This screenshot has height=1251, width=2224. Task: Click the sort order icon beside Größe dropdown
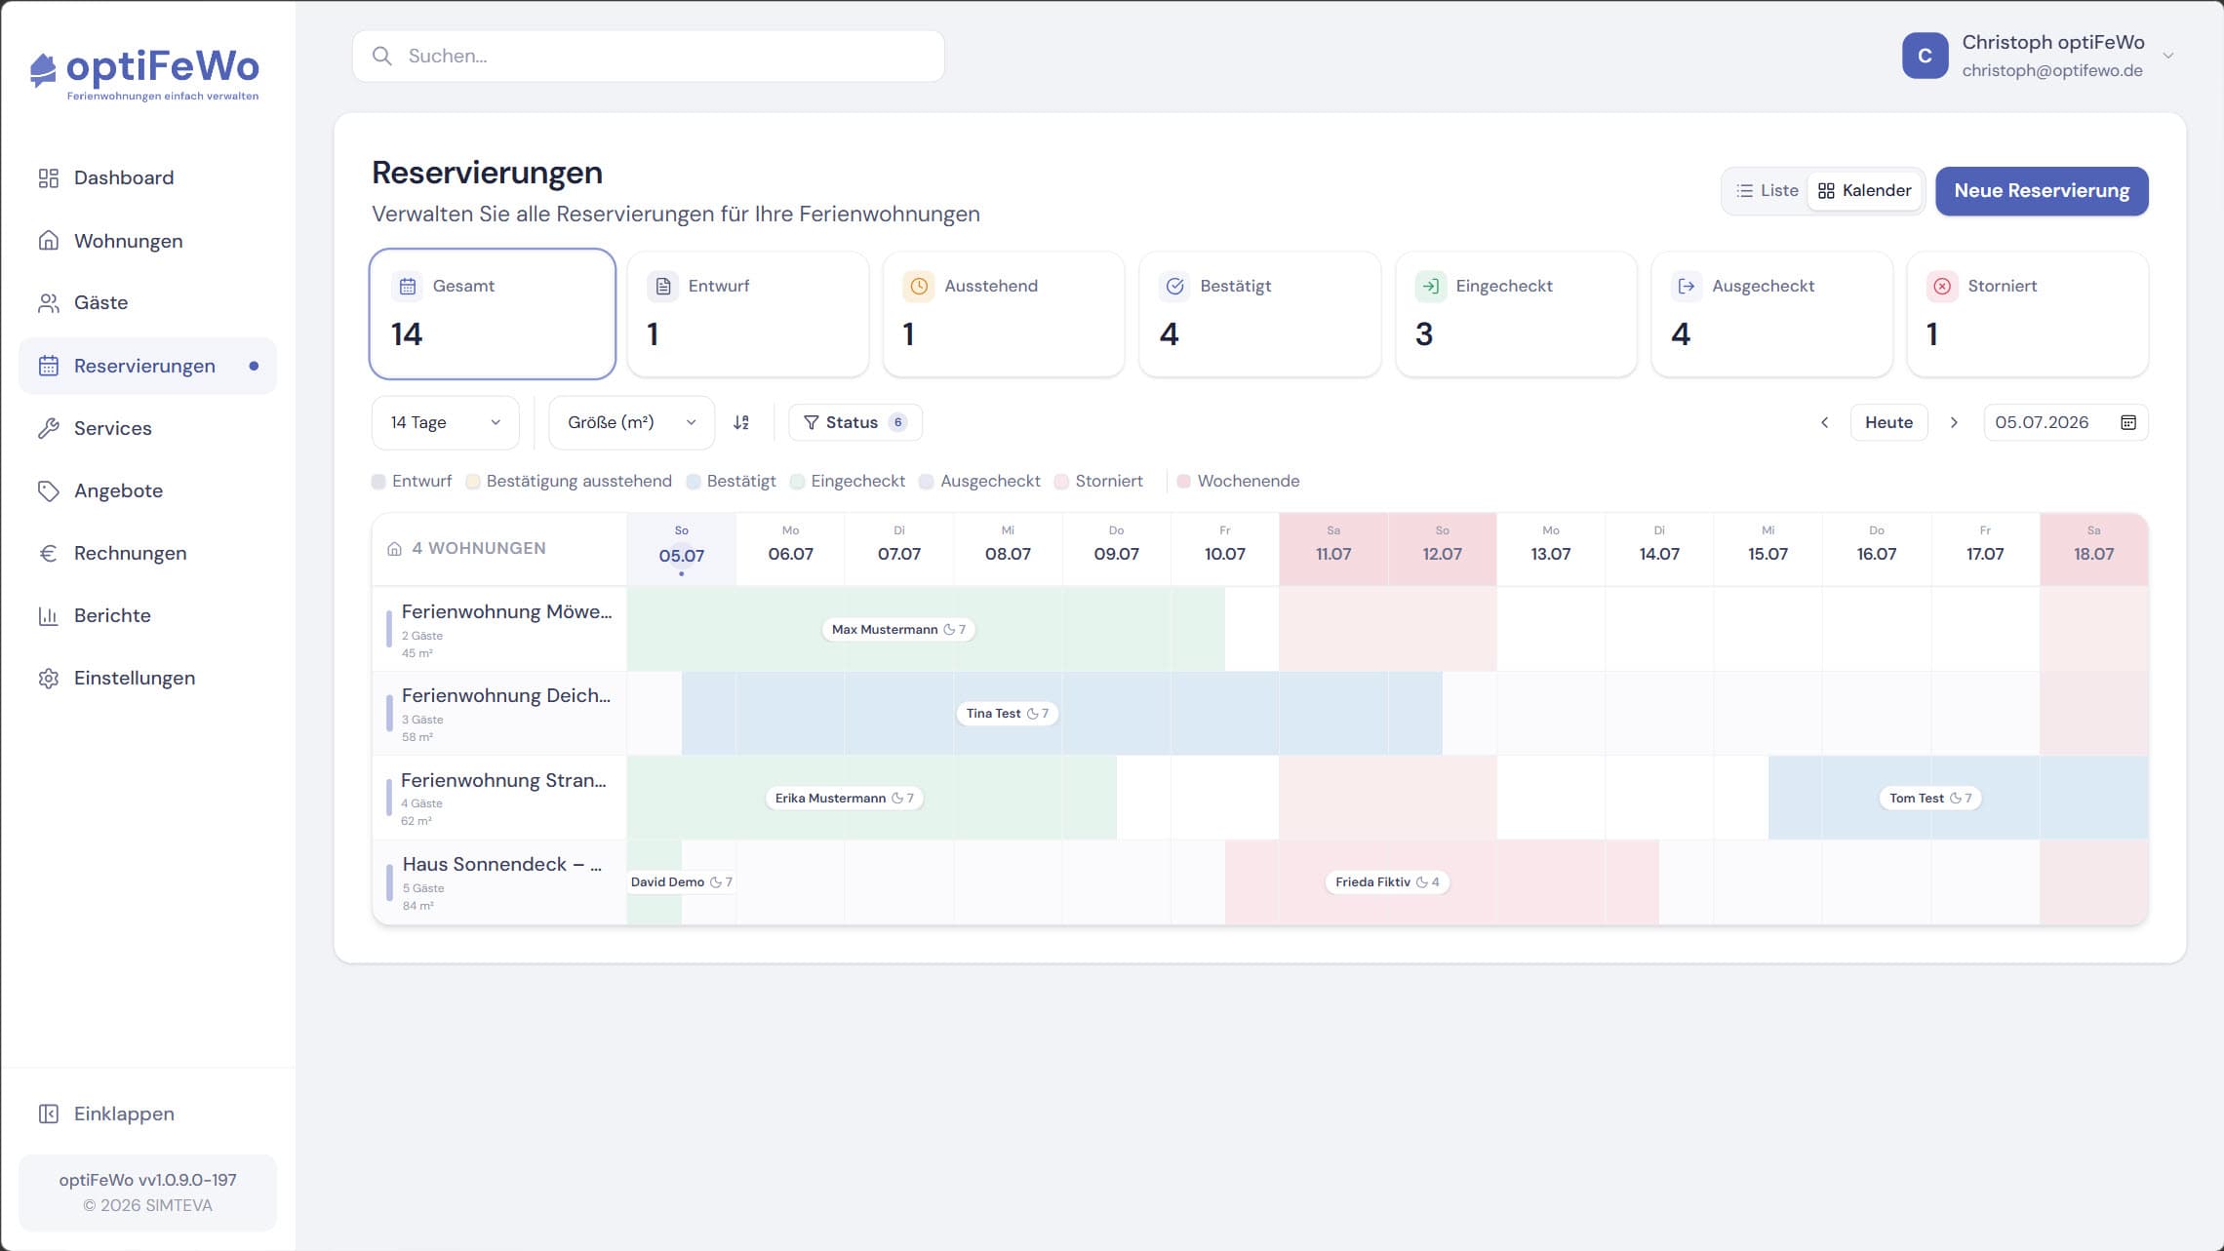(x=741, y=422)
